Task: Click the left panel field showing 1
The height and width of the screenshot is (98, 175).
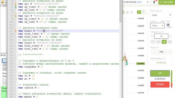Action: pyautogui.click(x=4, y=79)
